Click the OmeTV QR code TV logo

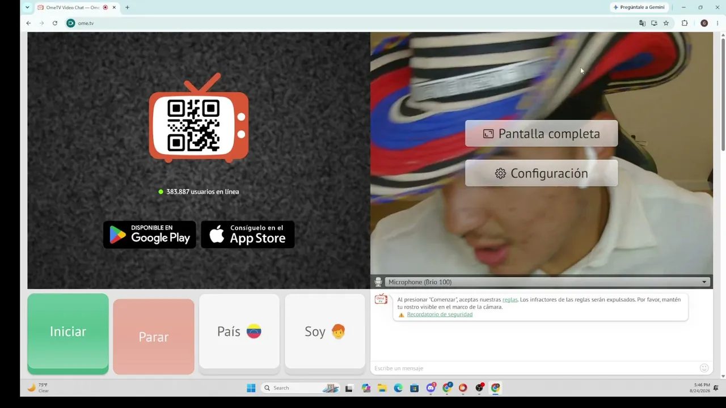tap(199, 118)
